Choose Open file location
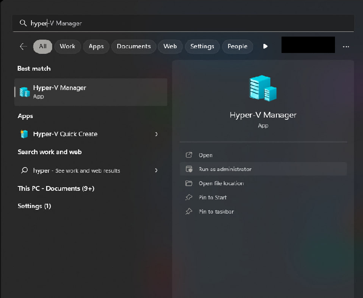363x298 pixels. pos(263,183)
